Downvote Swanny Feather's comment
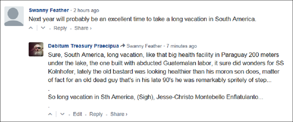293x122 pixels. click(x=43, y=28)
